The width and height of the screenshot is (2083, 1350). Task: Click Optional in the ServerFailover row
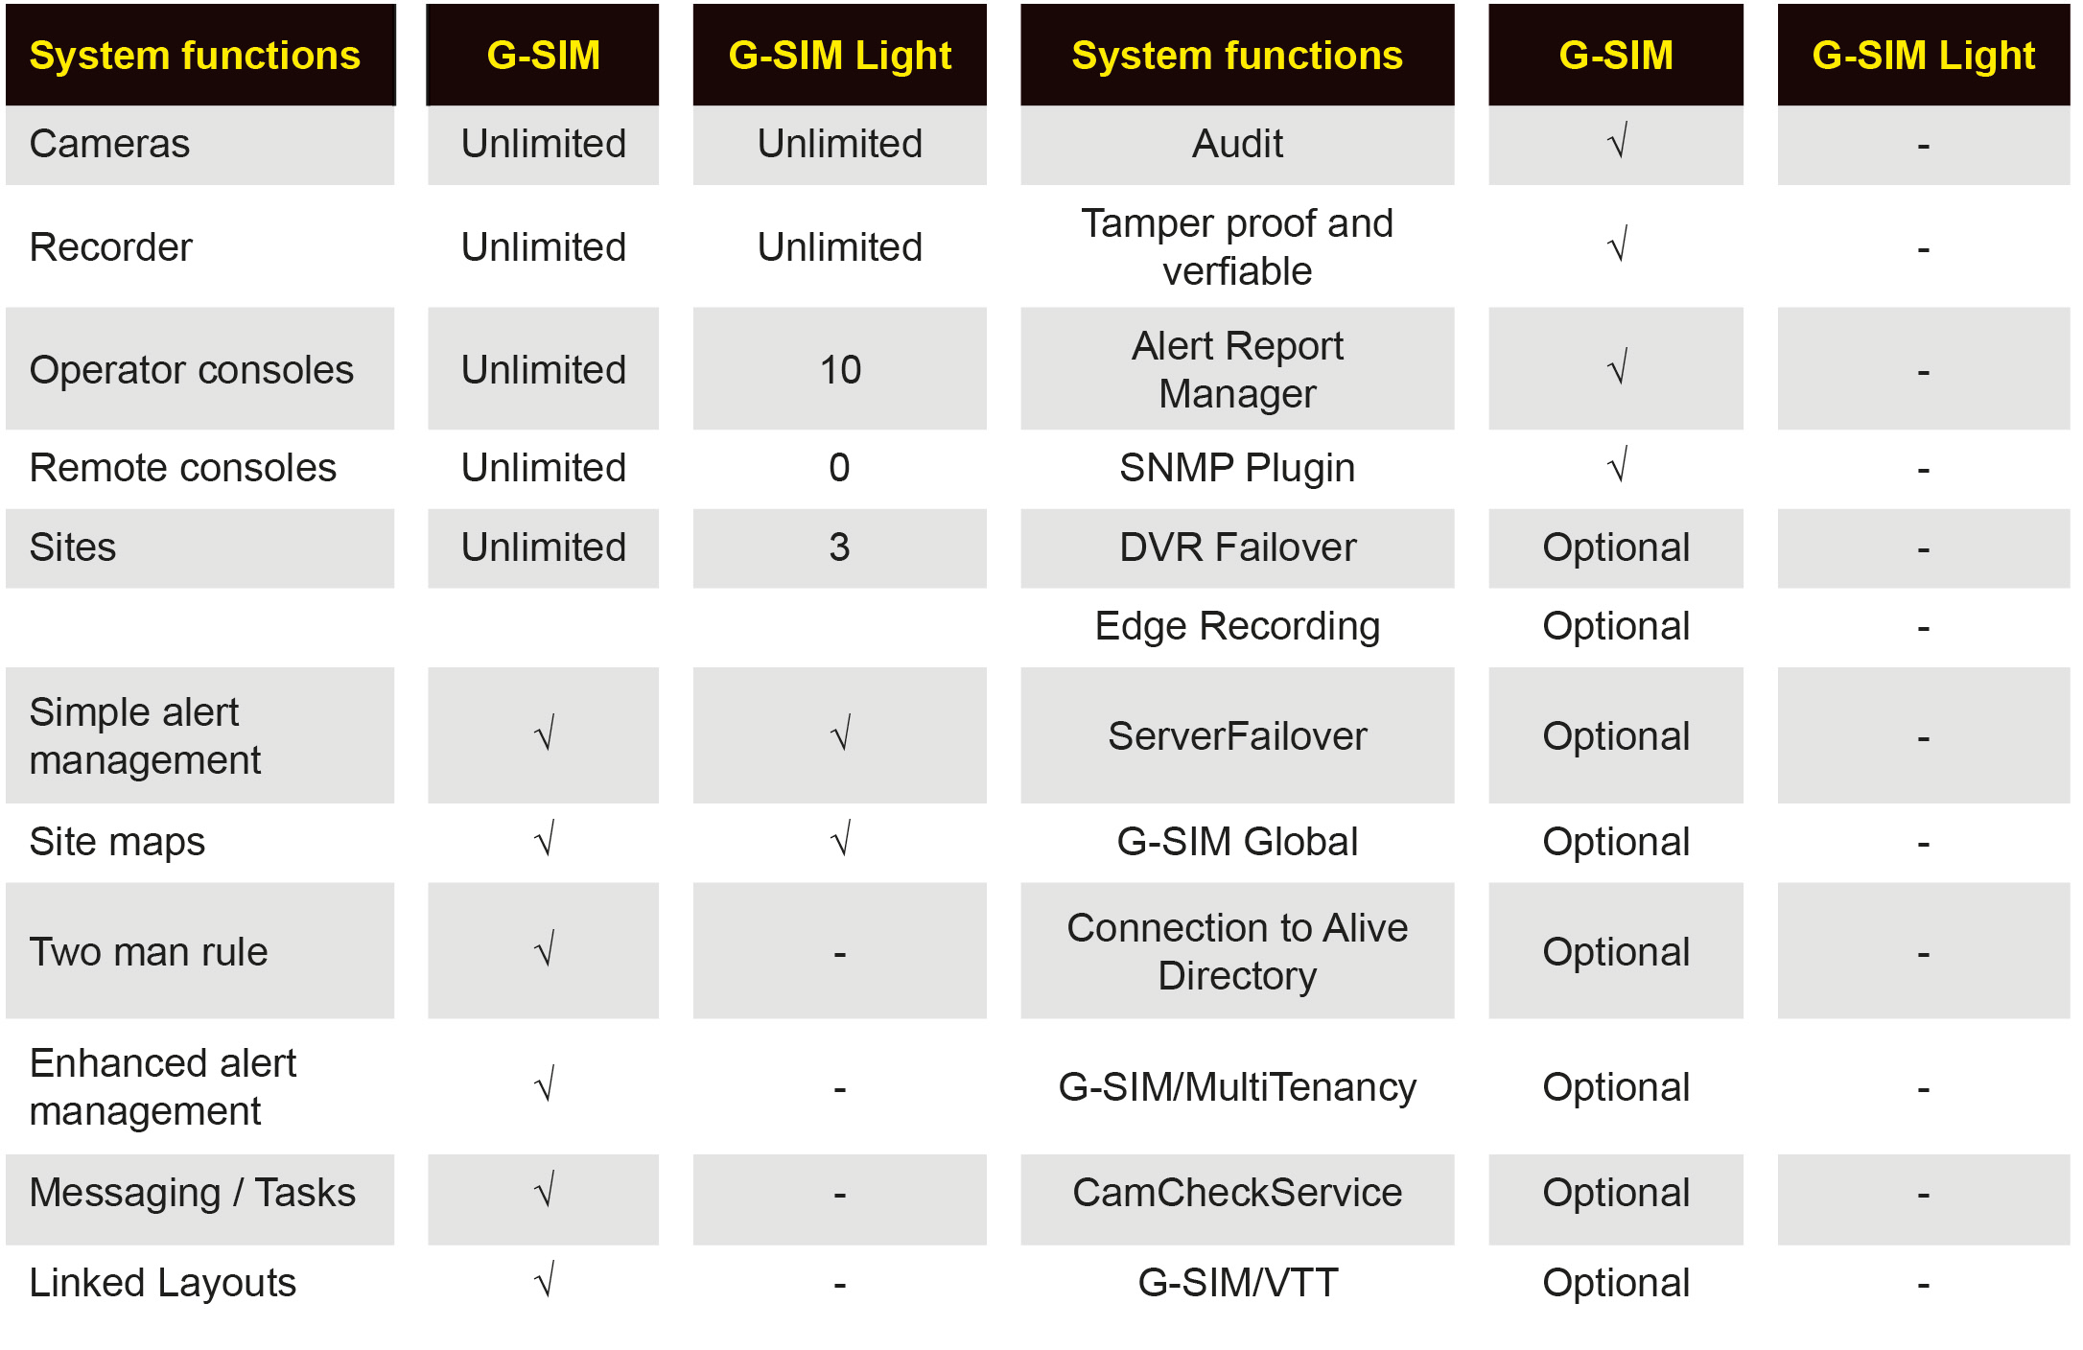pyautogui.click(x=1616, y=737)
